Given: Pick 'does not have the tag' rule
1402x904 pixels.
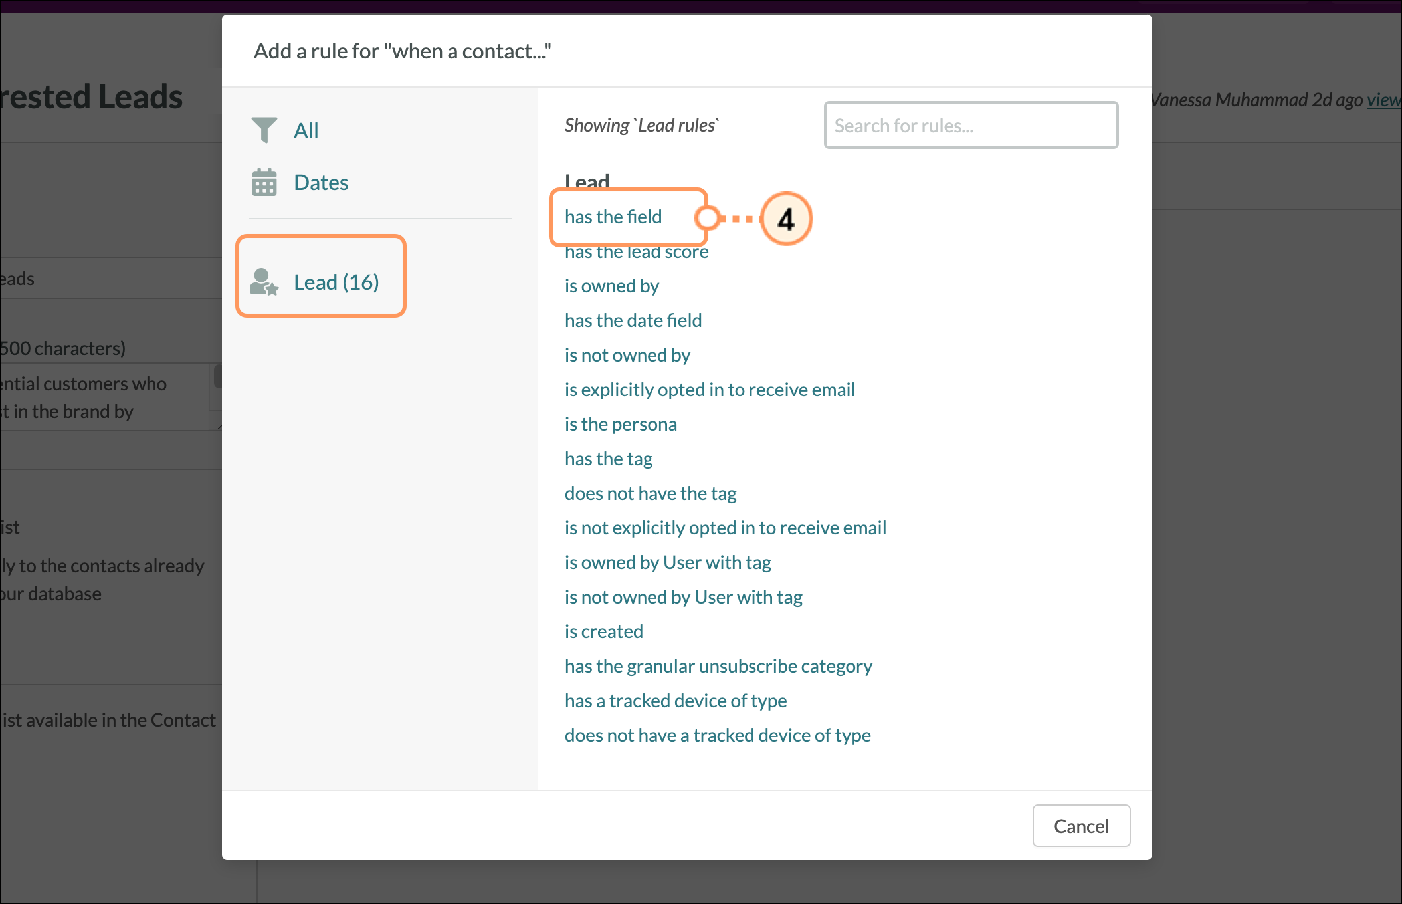Looking at the screenshot, I should pos(650,493).
